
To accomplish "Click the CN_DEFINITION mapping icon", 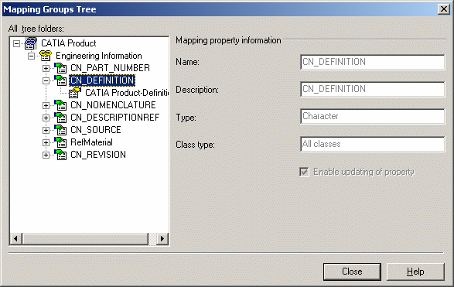I will coord(60,80).
